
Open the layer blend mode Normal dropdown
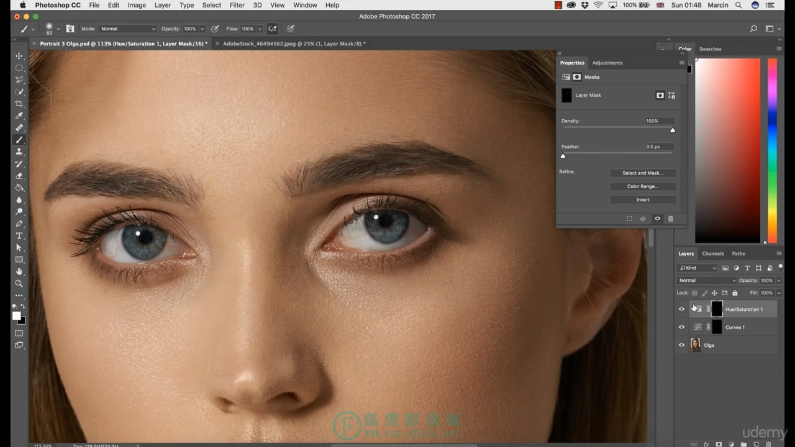pos(706,281)
